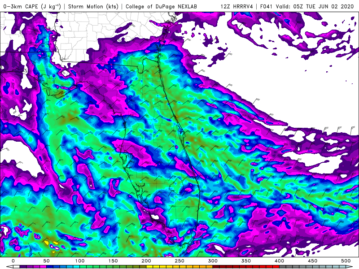Click the colorbar label '200'

146,261
